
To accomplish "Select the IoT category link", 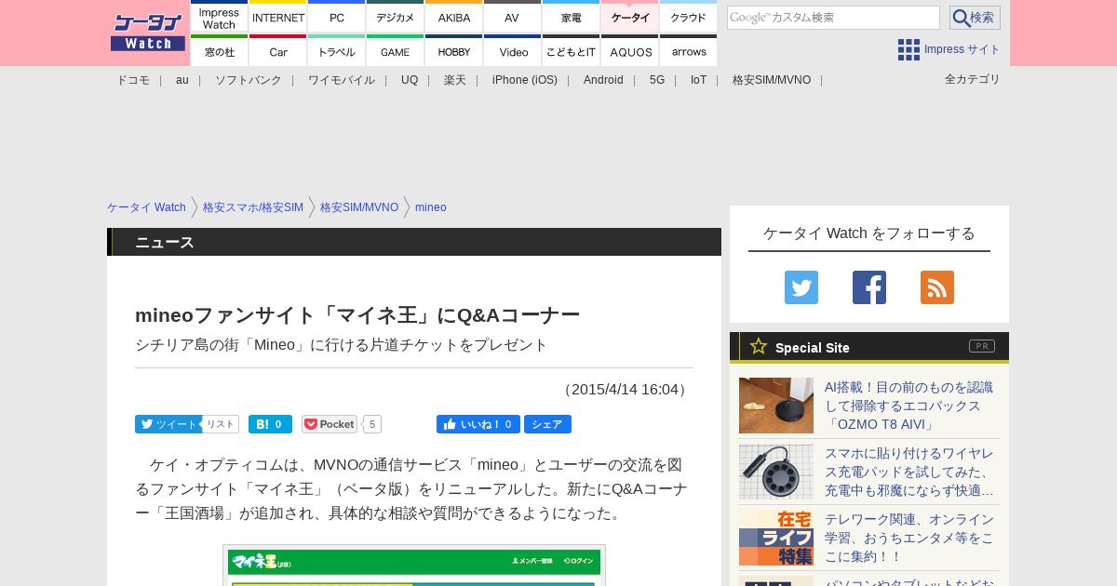I will click(x=698, y=80).
